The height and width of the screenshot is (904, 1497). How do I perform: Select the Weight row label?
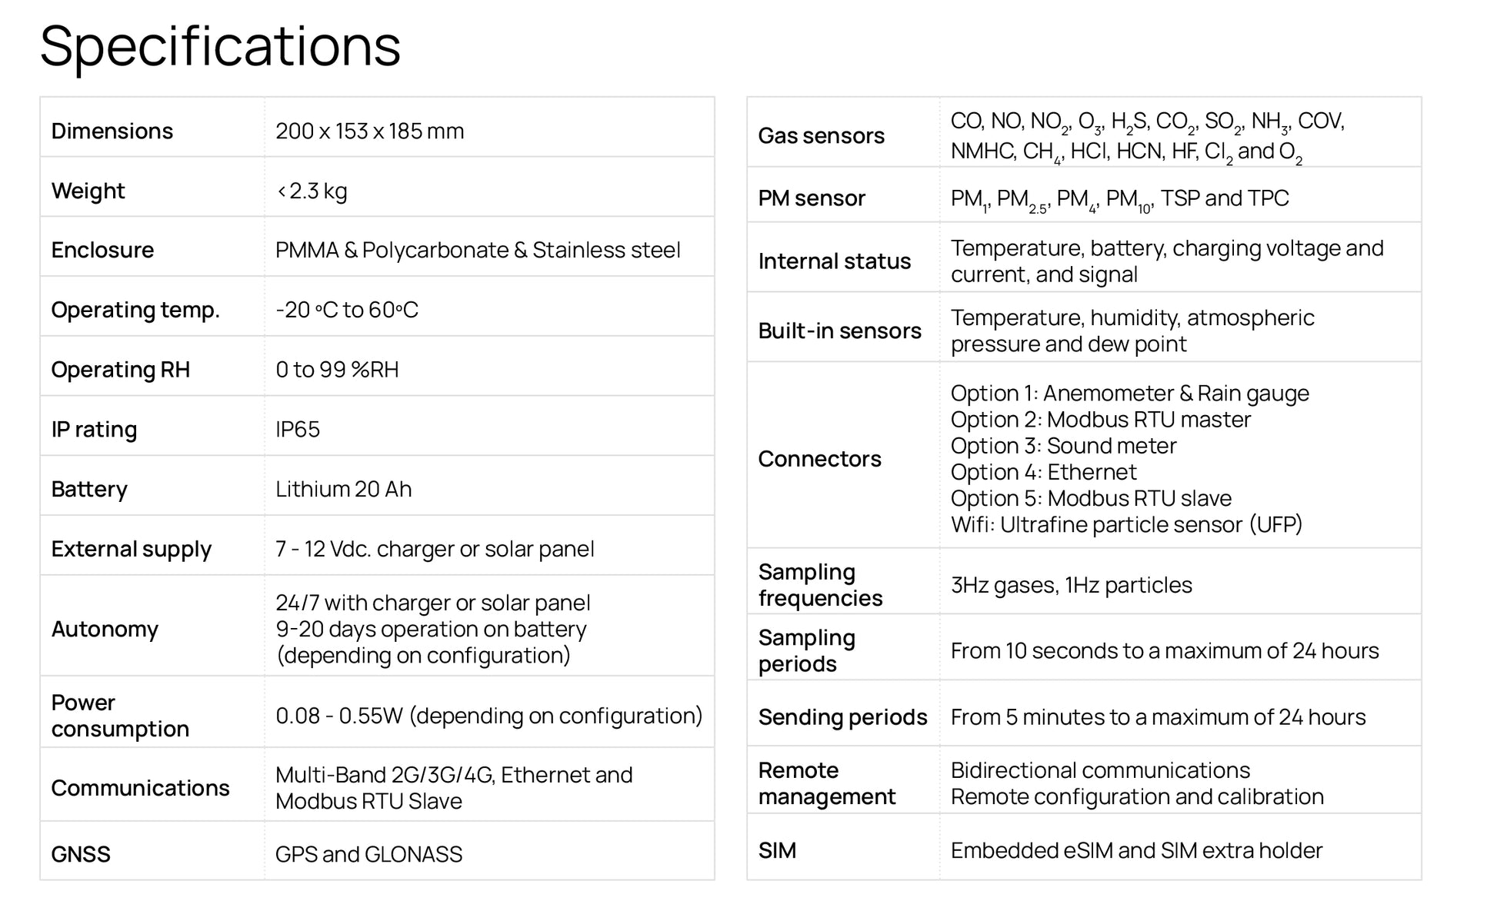88,191
